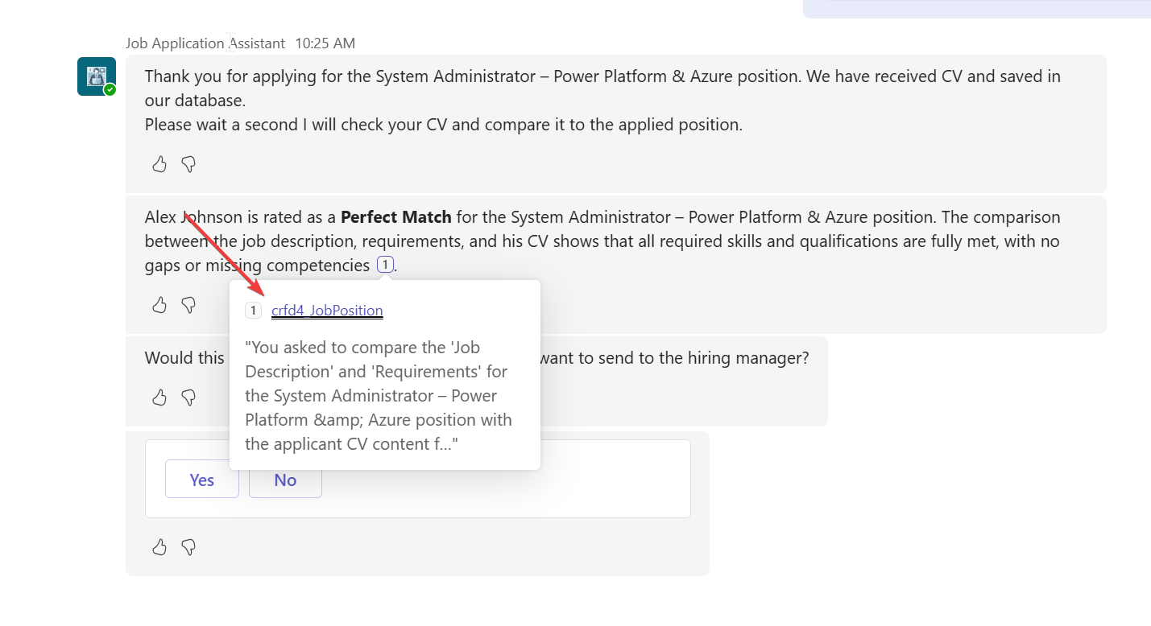The image size is (1151, 626).
Task: Like the 'Thank you for applying' message
Action: 159,165
